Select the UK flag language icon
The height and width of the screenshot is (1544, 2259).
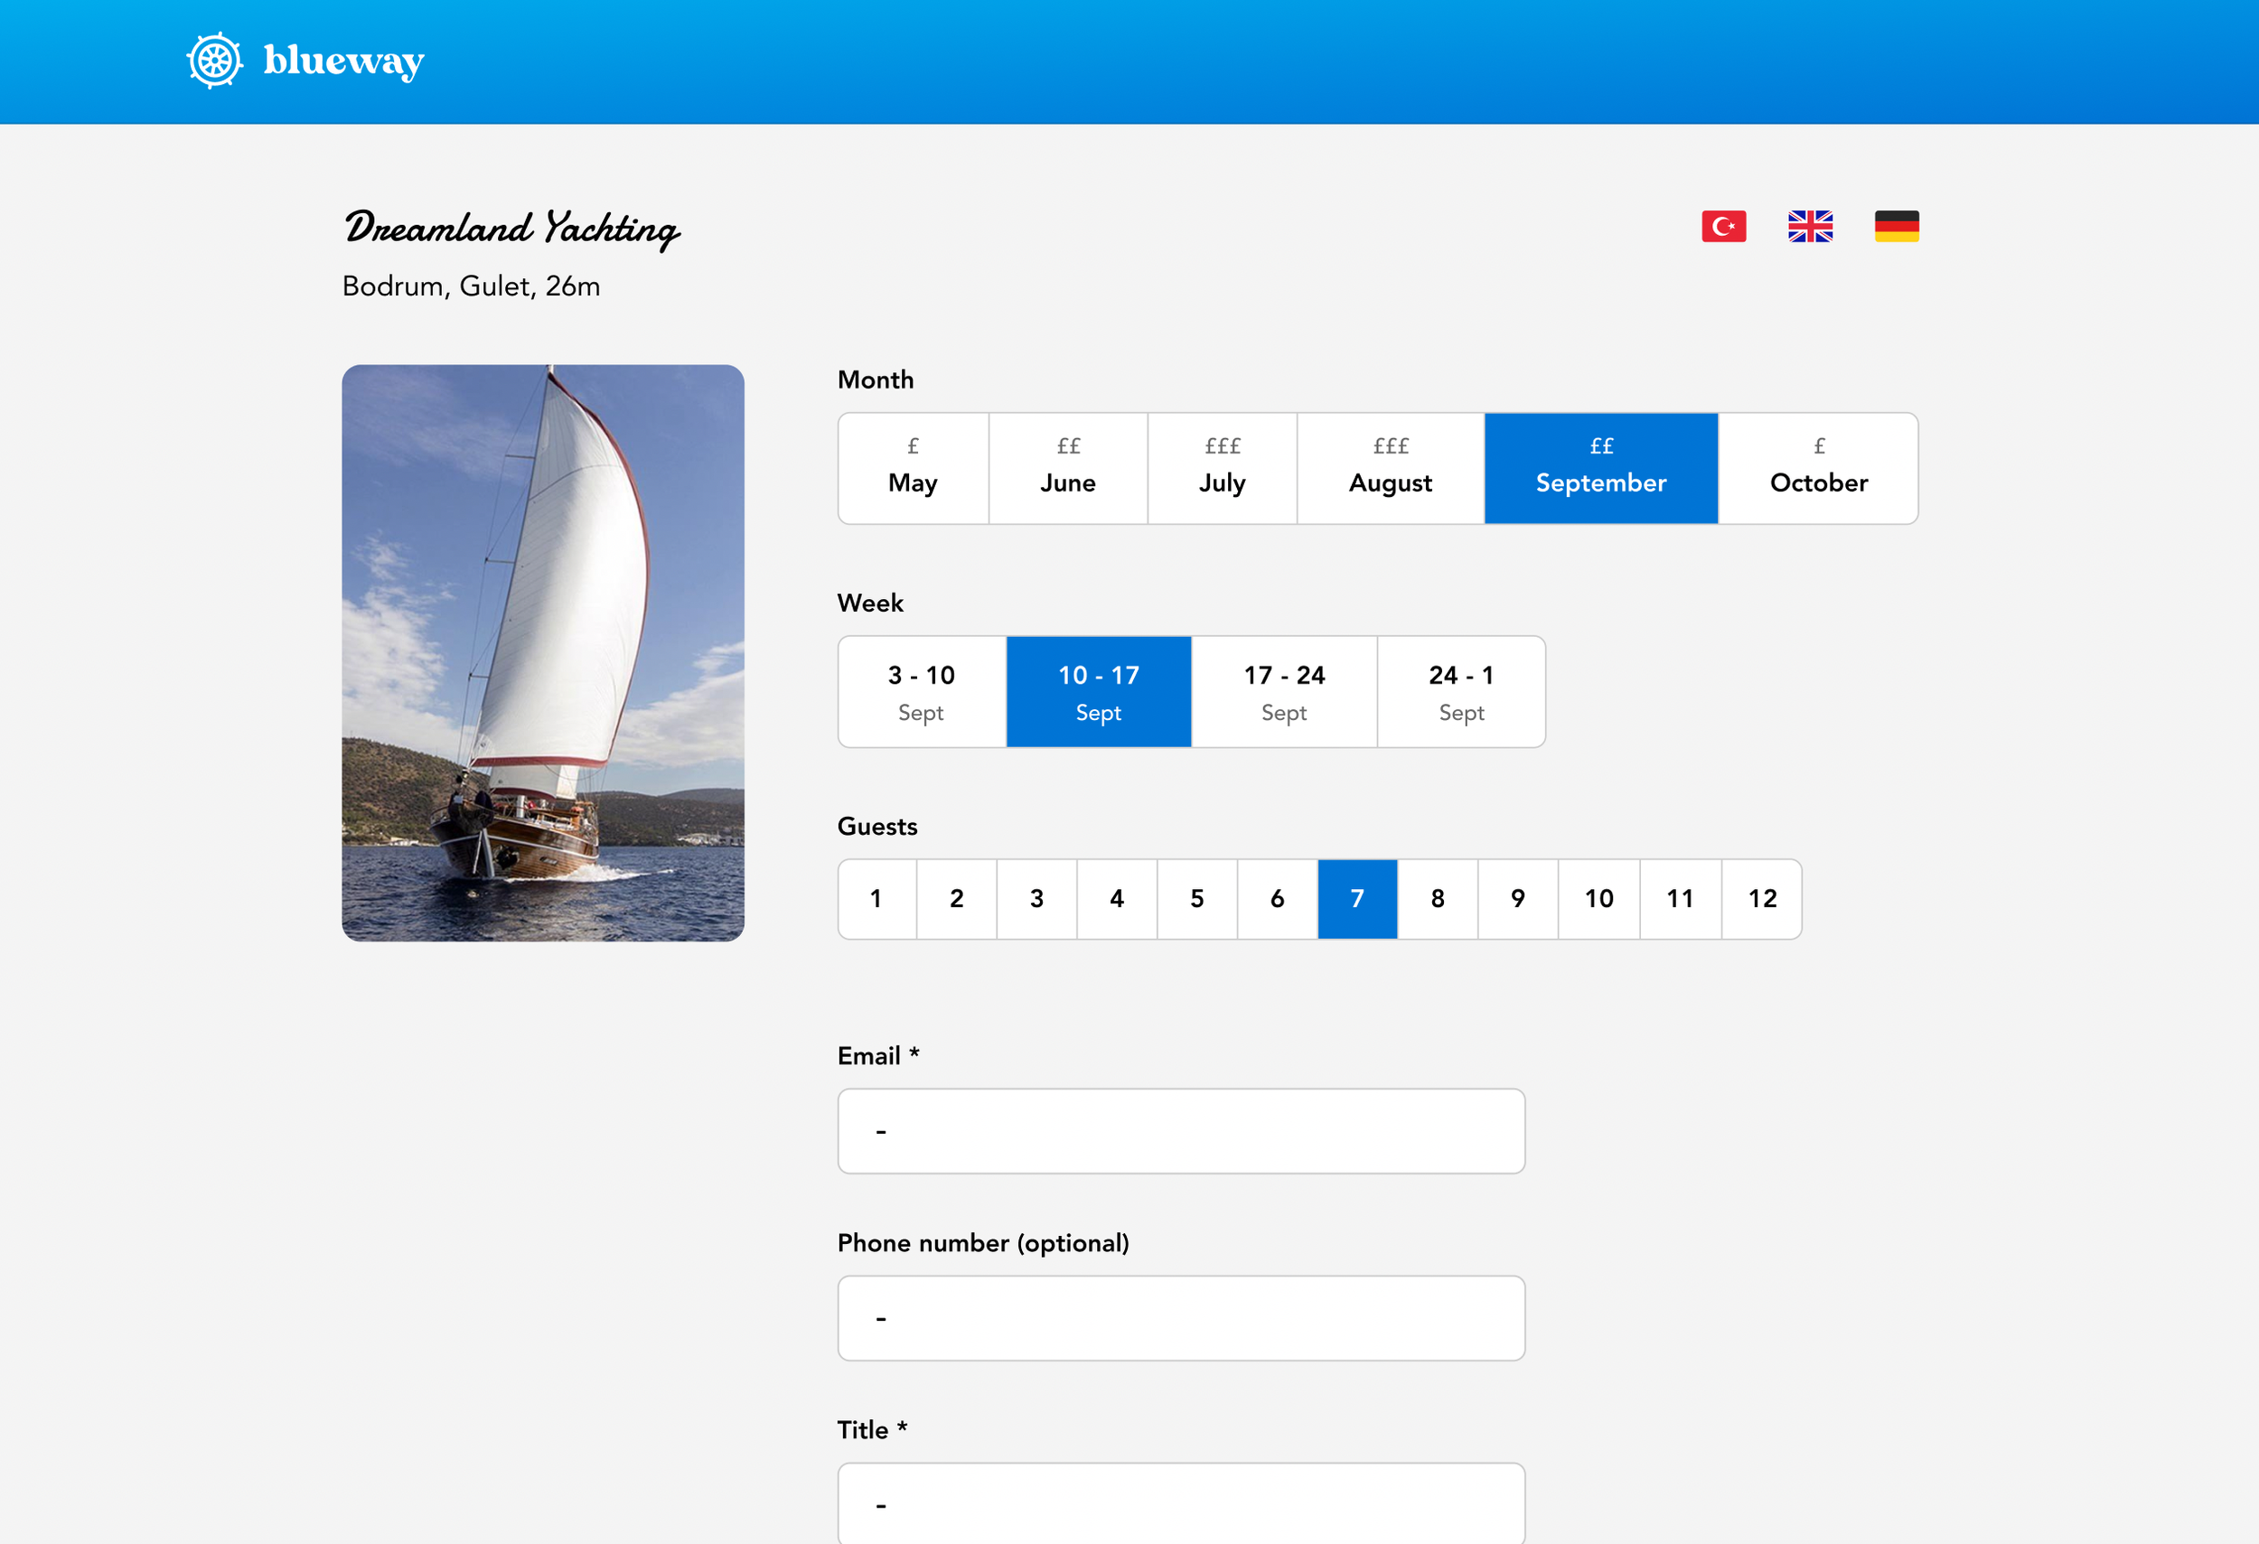click(1810, 227)
